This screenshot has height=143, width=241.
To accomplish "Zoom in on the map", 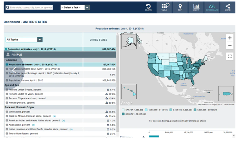I will tap(230, 38).
